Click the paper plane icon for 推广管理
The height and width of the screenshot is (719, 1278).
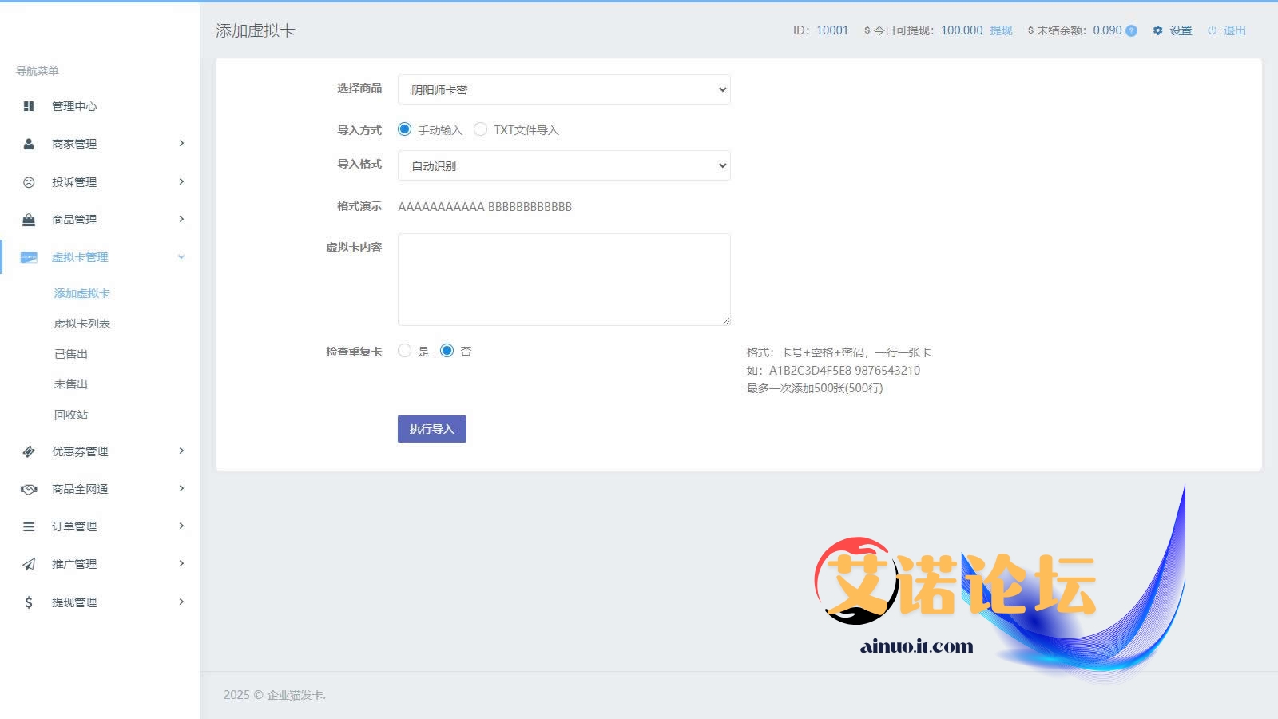(29, 564)
